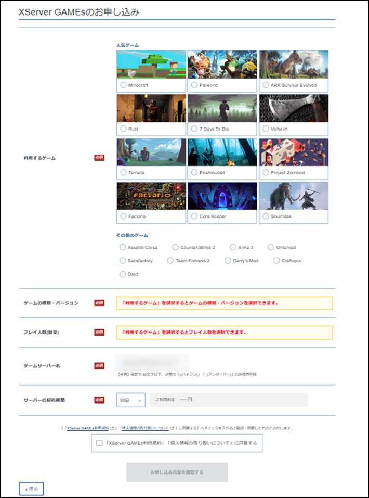This screenshot has height=498, width=369.
Task: Open the XServer GAMEs利用規約 link
Action: click(x=88, y=428)
